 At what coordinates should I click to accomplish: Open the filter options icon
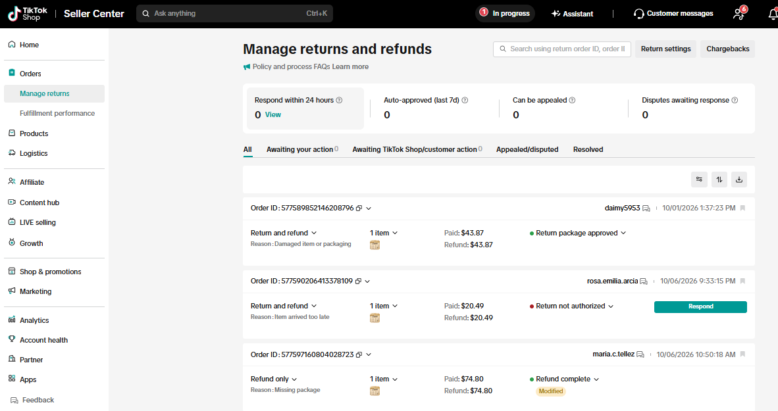699,180
